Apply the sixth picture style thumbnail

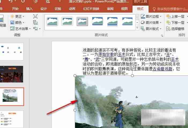127,21
